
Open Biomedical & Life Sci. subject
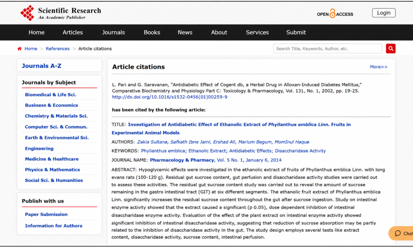tap(50, 95)
